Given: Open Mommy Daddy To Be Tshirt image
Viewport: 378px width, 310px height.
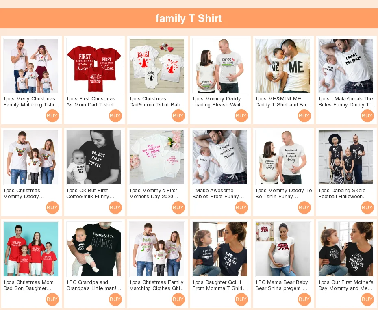Looking at the screenshot, I should (x=283, y=157).
